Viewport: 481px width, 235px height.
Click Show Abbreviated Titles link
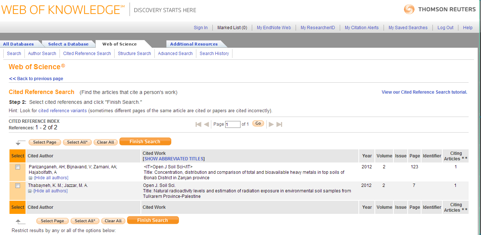point(174,159)
